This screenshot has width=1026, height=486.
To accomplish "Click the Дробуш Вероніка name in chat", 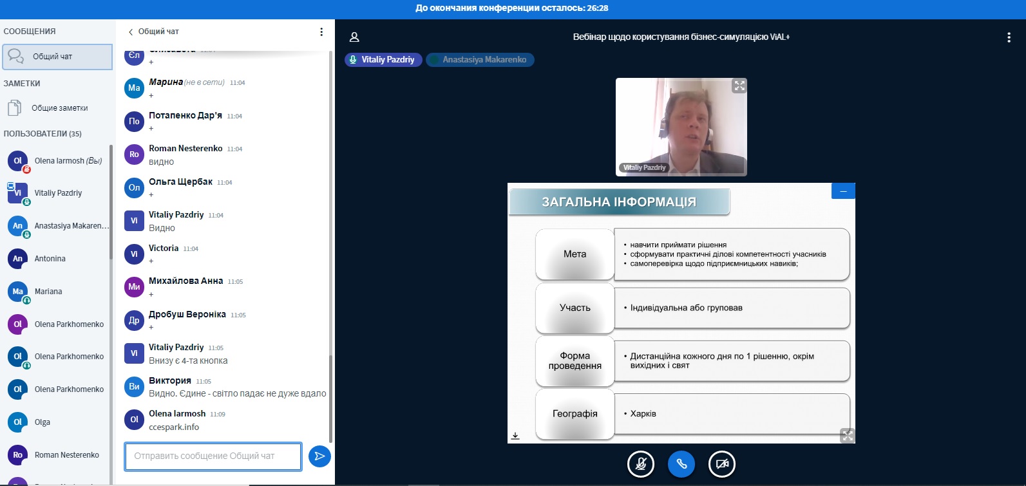I will [187, 315].
